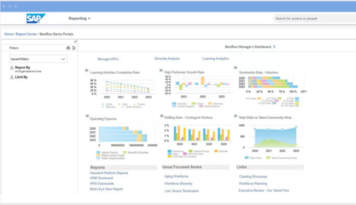Switch to the Learning Analytics tab
This screenshot has height=205, width=356.
[215, 59]
